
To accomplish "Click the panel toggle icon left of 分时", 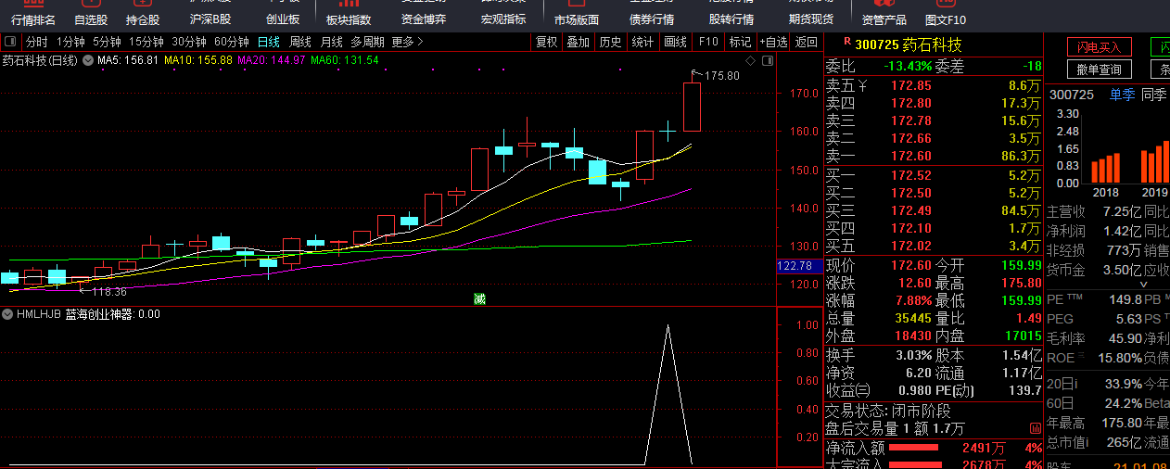I will coord(10,42).
